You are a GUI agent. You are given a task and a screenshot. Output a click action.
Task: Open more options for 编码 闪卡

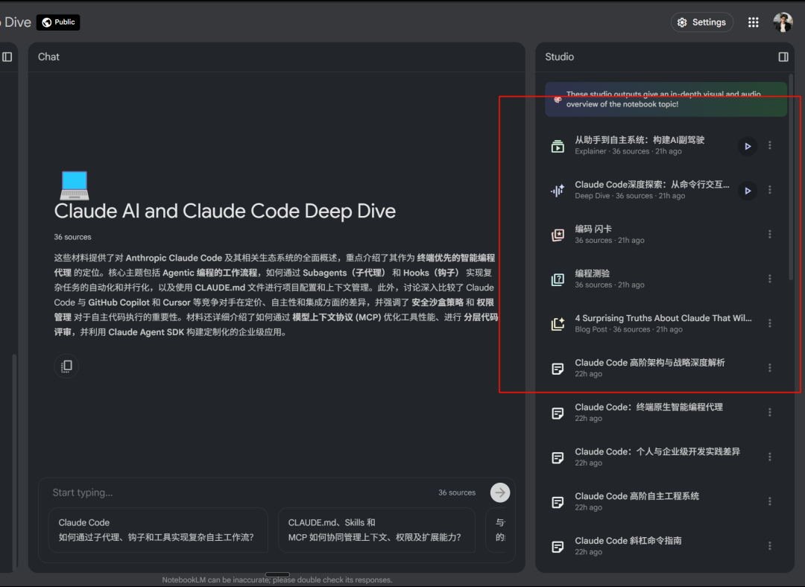(x=769, y=235)
